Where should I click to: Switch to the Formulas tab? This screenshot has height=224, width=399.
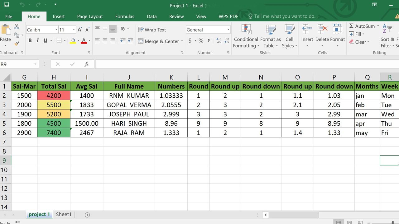pos(125,16)
